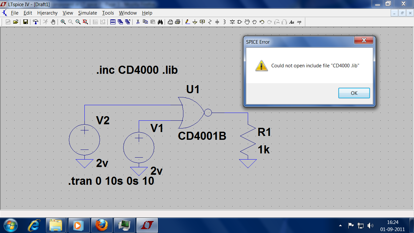
Task: Open the Simulate menu
Action: (88, 13)
